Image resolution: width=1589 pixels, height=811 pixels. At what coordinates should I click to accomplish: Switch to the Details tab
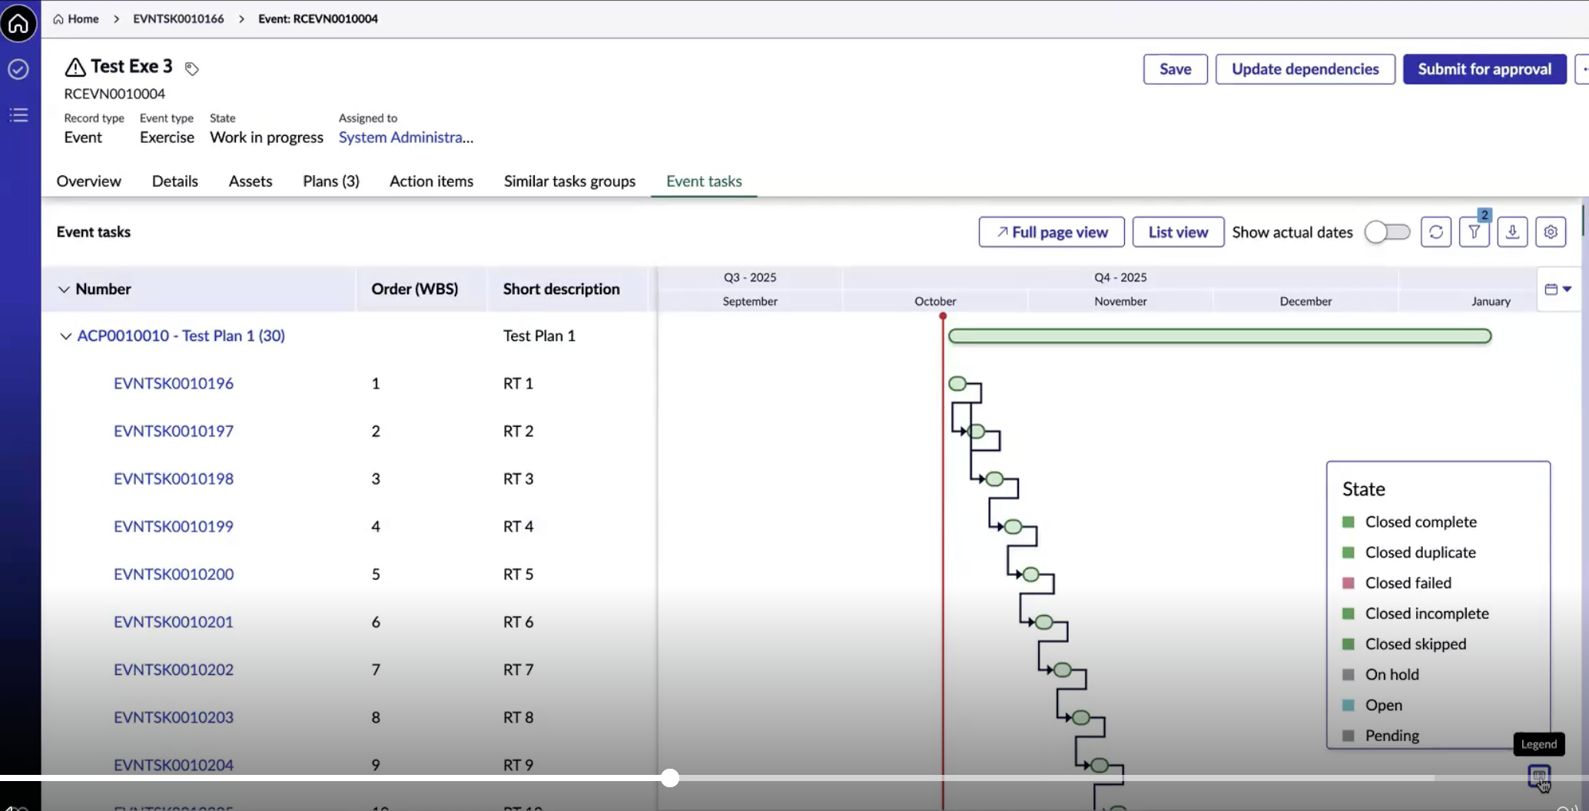[175, 181]
